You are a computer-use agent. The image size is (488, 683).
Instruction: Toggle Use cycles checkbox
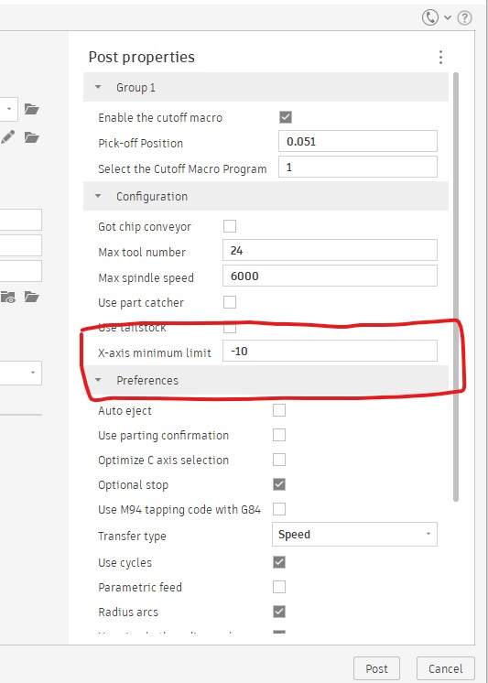click(279, 562)
